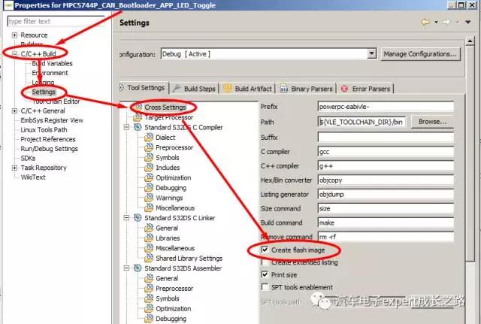
Task: Click the Target Processor icon
Action: click(138, 117)
